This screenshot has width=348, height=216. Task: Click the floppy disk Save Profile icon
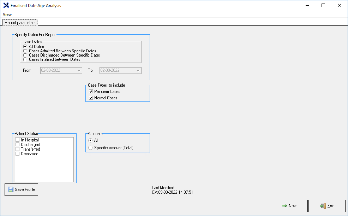[11, 189]
